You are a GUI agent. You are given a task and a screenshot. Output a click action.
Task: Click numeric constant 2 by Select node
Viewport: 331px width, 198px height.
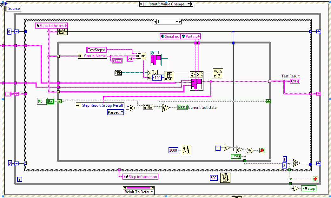coord(285,165)
